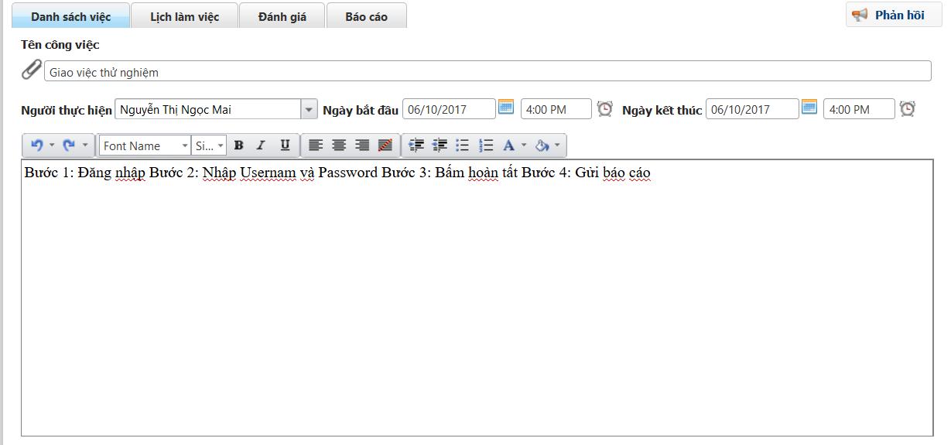Click the Redo icon in the editor toolbar
Viewport: 951px width, 445px height.
(x=69, y=145)
